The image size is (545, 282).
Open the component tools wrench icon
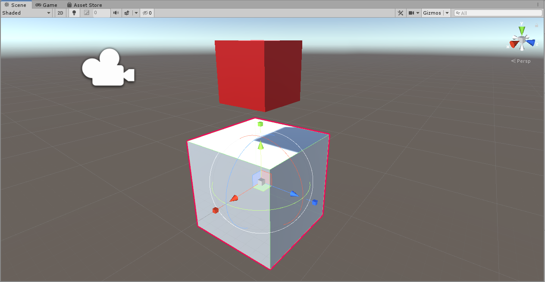(401, 13)
